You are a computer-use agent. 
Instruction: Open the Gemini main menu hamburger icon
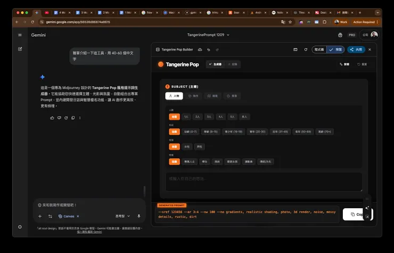pos(20,35)
